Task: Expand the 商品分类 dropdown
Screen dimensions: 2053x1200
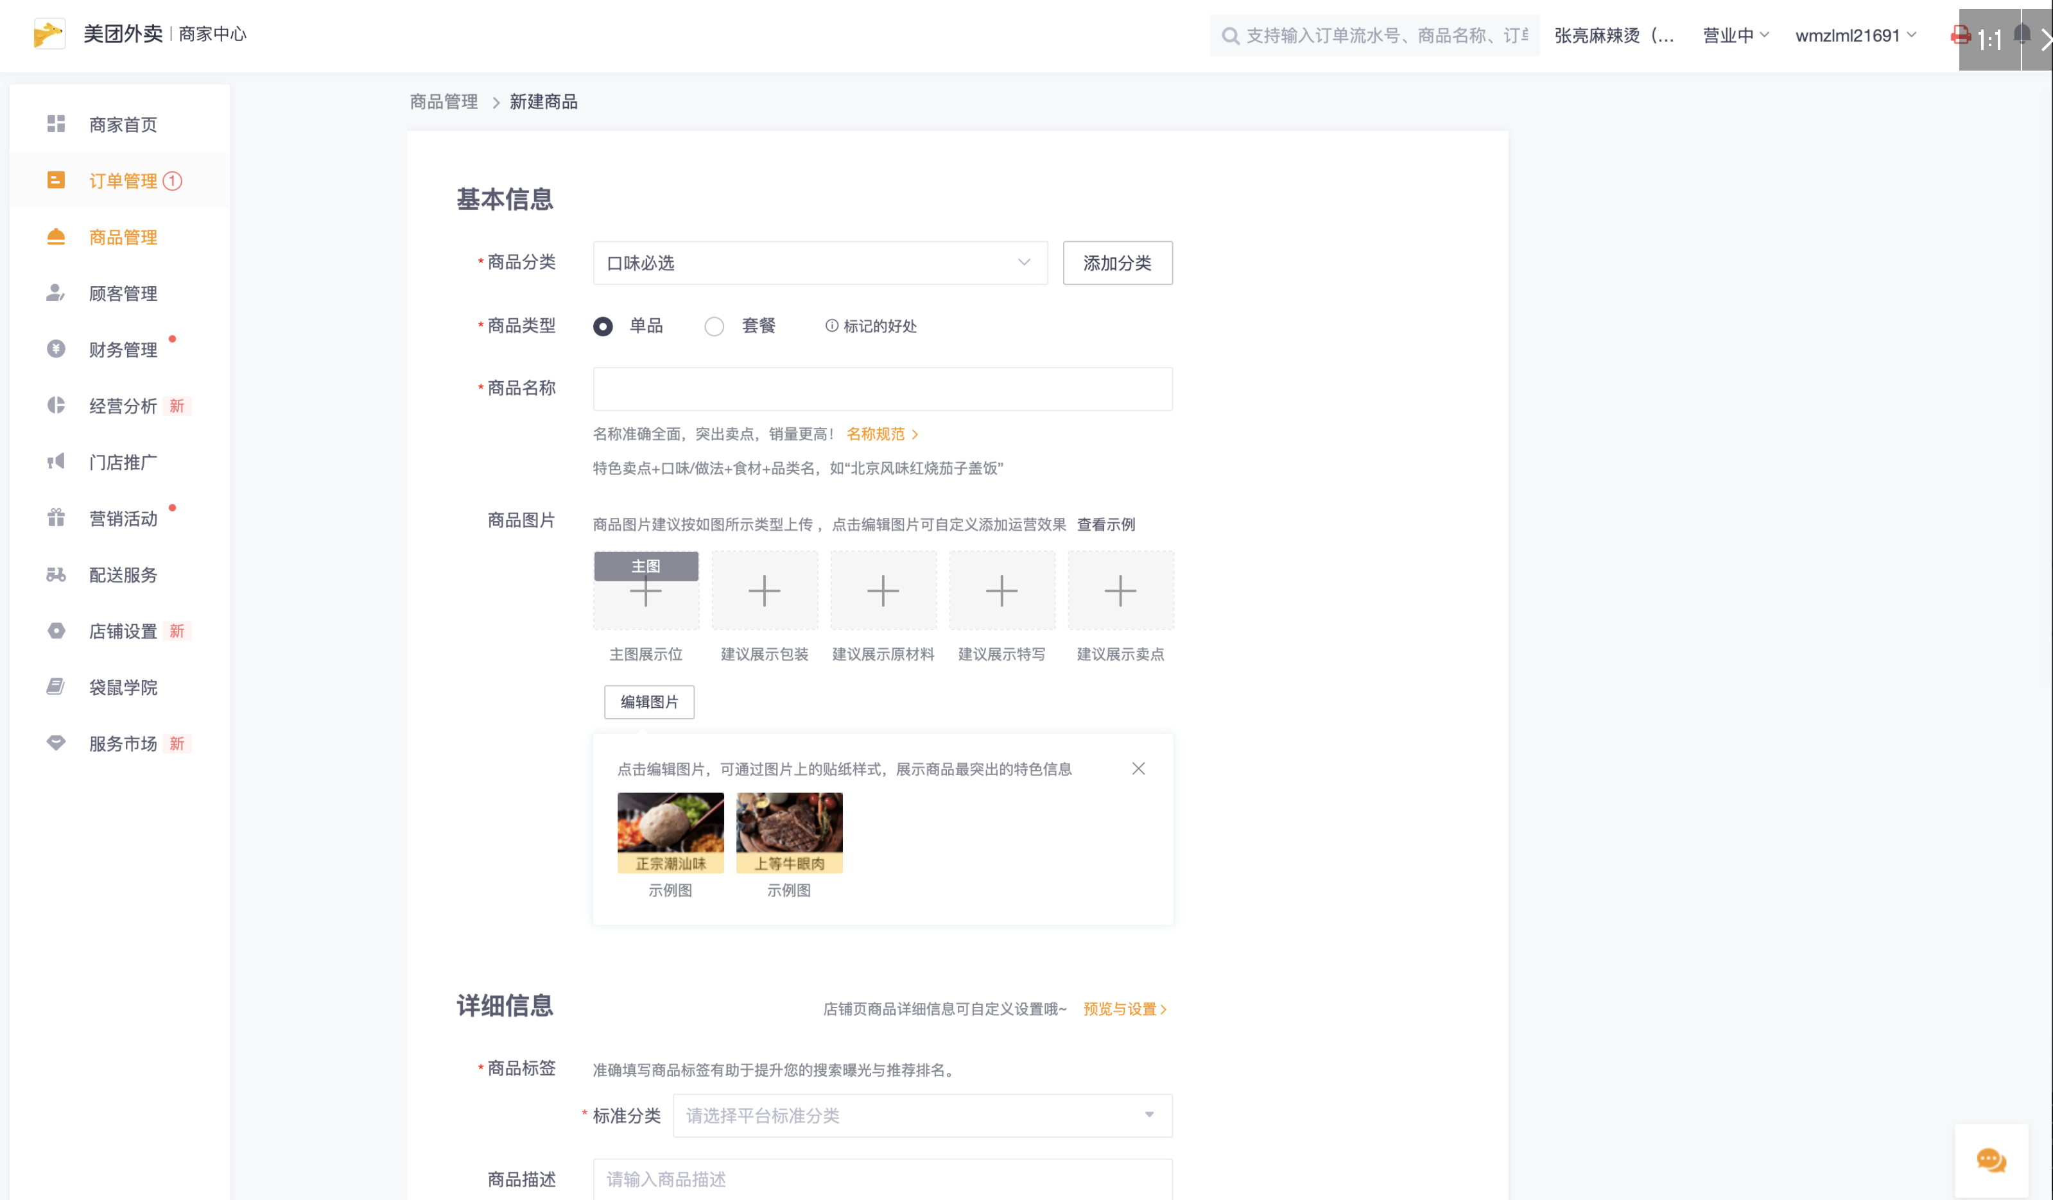Action: coord(820,263)
